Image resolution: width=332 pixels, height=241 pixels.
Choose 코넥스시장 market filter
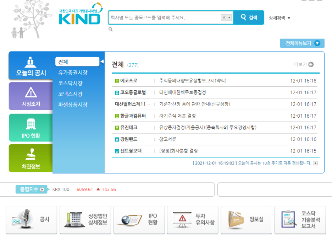(x=70, y=94)
